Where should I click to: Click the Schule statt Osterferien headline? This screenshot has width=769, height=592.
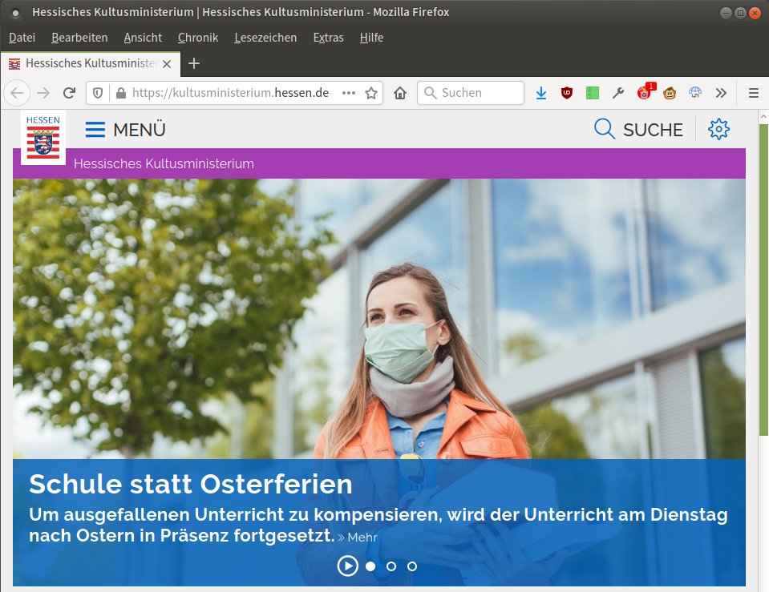(x=190, y=485)
